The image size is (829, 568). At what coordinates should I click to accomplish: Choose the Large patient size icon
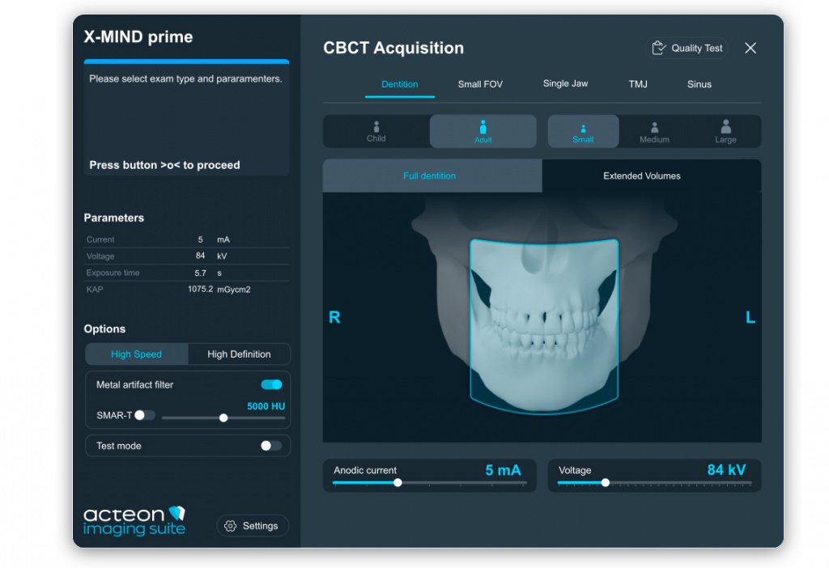pyautogui.click(x=726, y=126)
